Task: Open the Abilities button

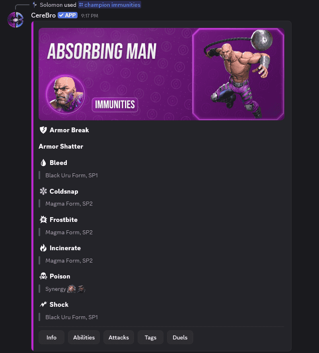Action: tap(84, 337)
